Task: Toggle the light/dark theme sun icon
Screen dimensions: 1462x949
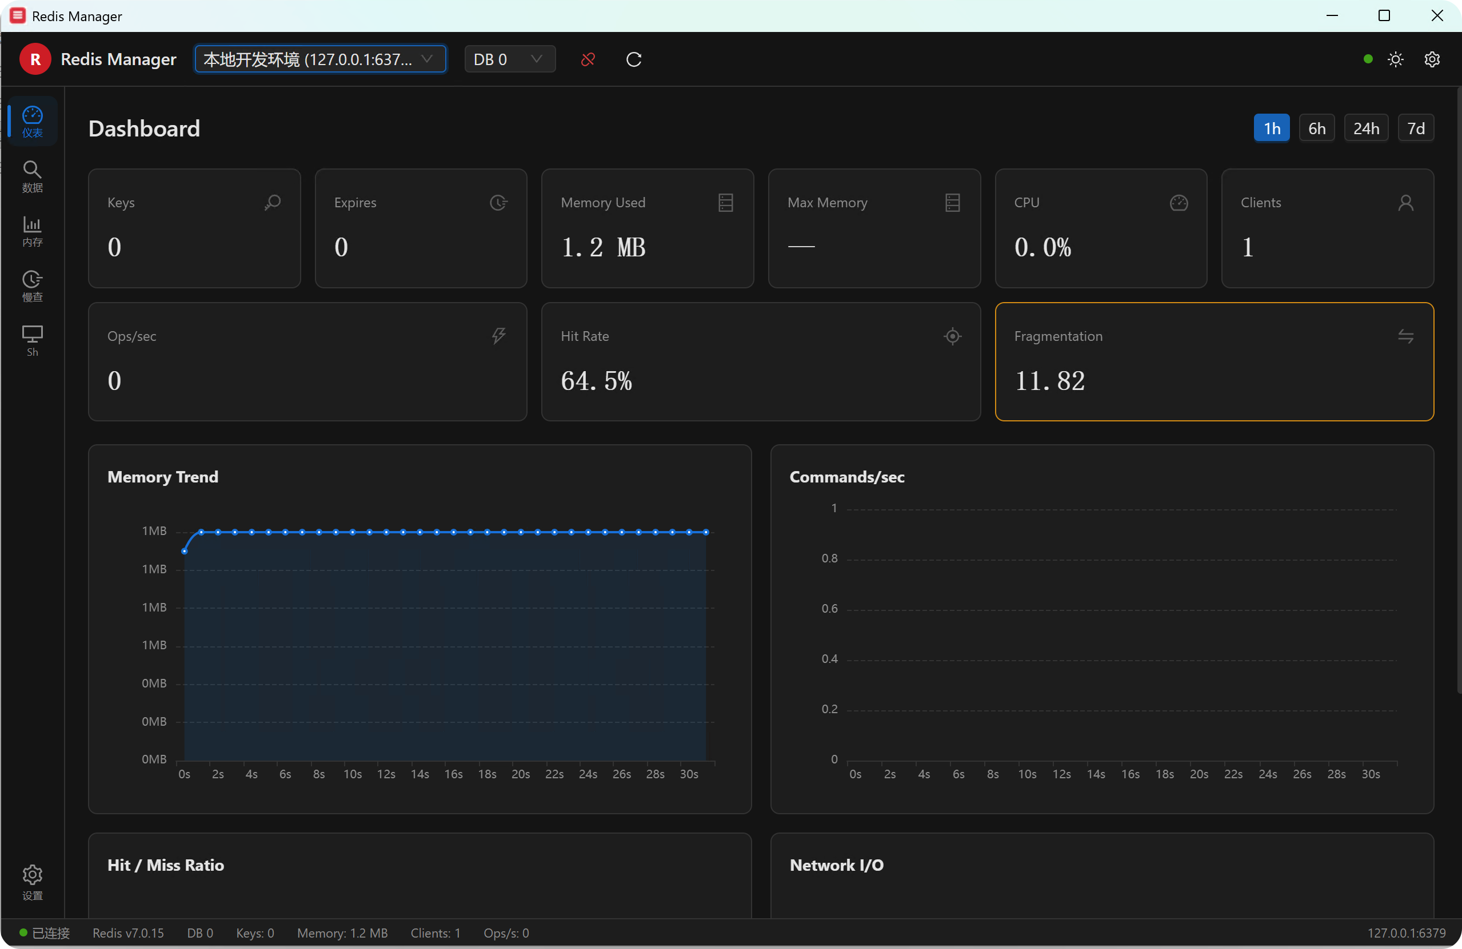Action: point(1396,59)
